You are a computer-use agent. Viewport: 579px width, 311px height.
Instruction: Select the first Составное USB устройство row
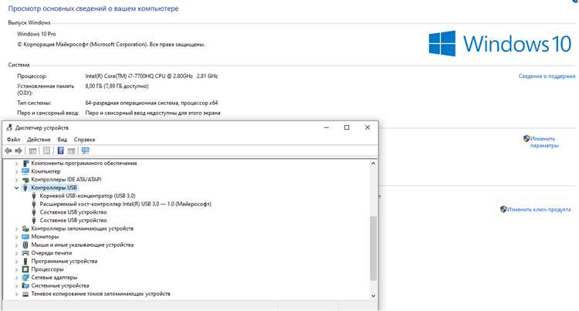[x=73, y=212]
